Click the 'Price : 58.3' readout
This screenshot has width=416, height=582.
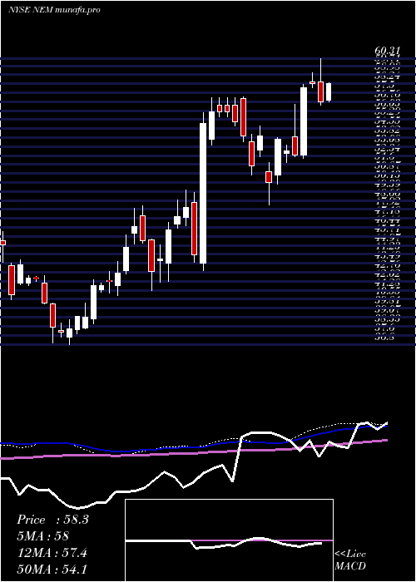(52, 520)
